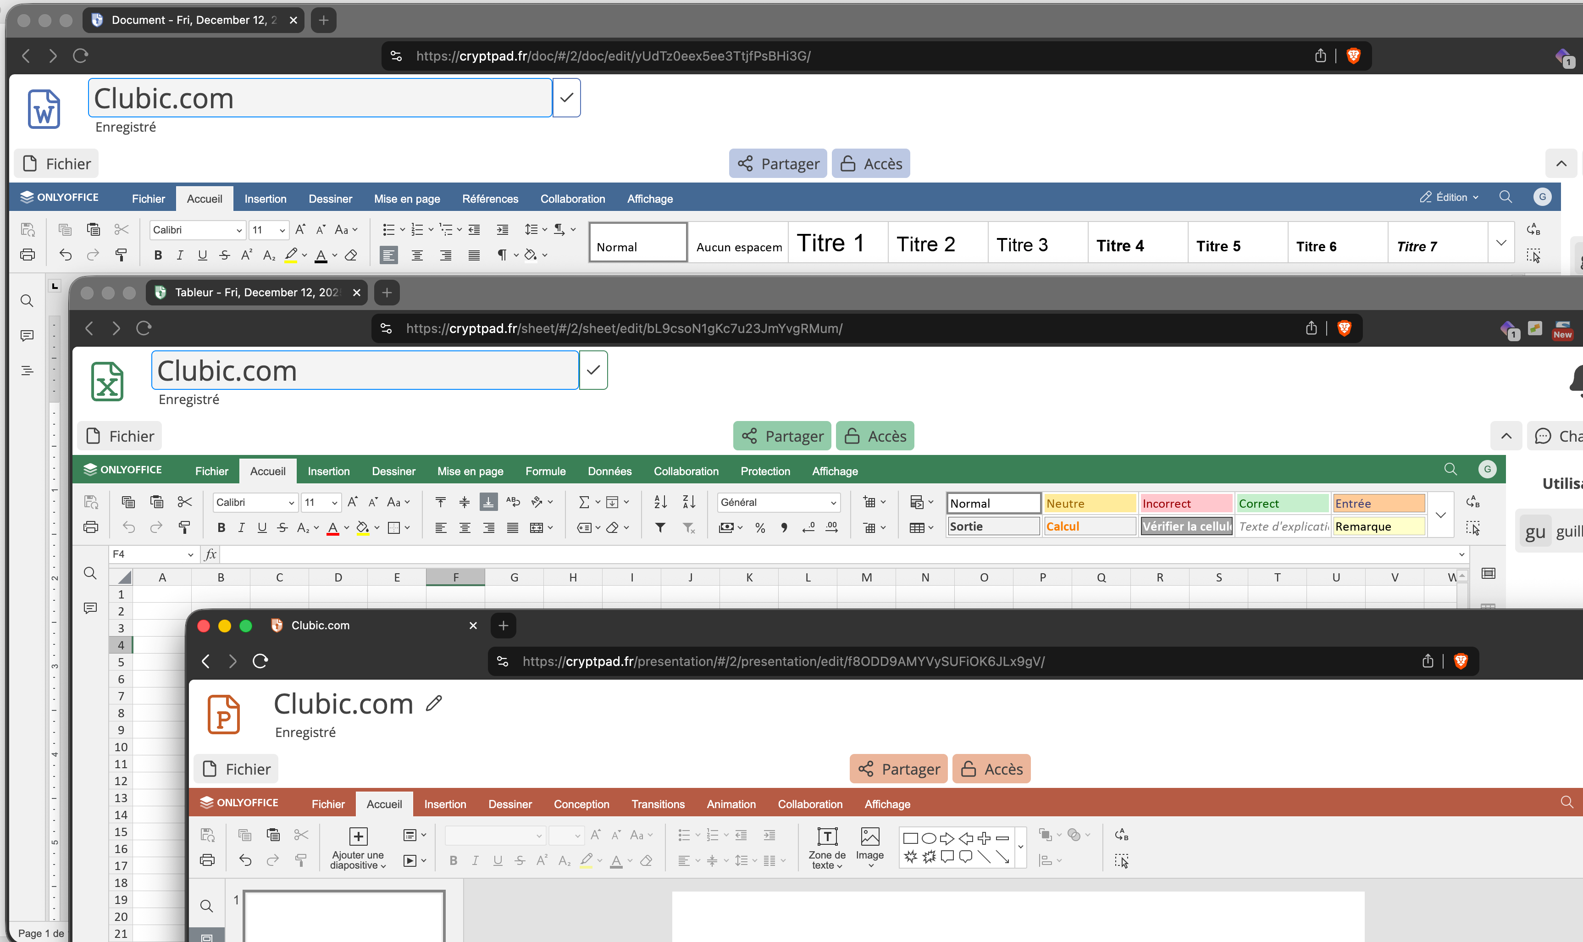
Task: Open Données tab in Tableur ribbon
Action: [x=609, y=471]
